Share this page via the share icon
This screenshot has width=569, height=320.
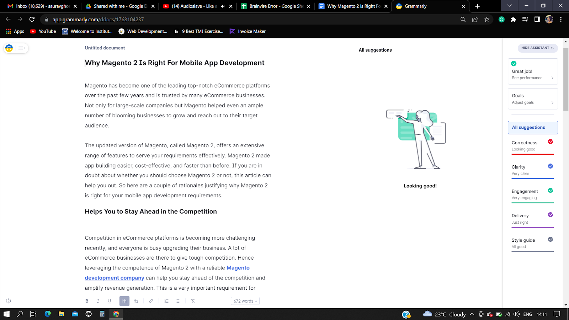pos(475,20)
